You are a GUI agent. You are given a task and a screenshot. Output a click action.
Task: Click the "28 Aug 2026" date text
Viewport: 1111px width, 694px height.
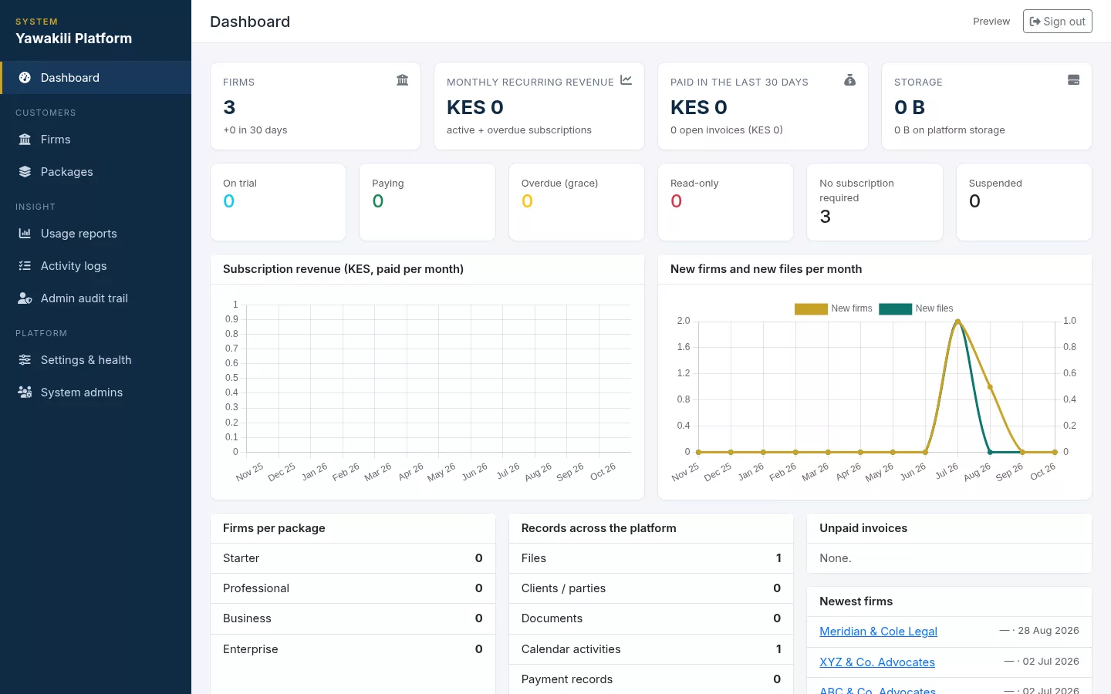pos(1049,631)
